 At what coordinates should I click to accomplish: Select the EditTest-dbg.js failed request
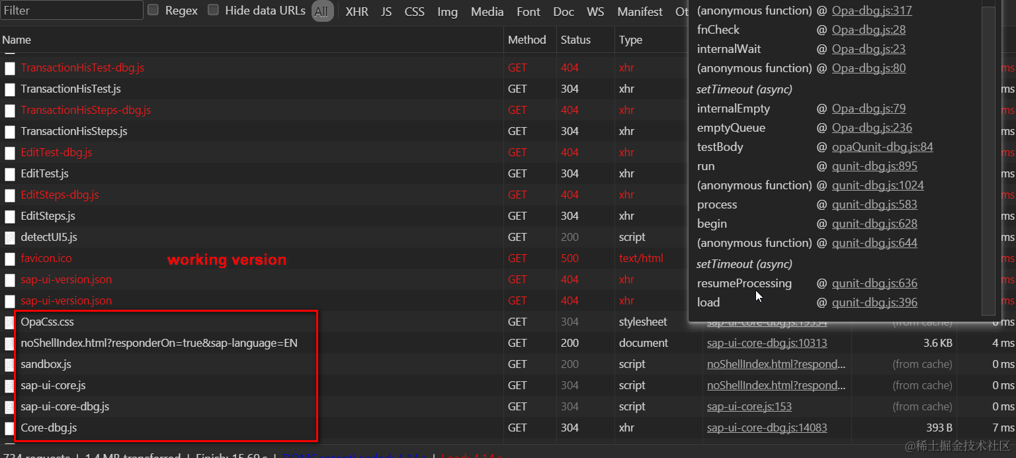click(x=56, y=152)
